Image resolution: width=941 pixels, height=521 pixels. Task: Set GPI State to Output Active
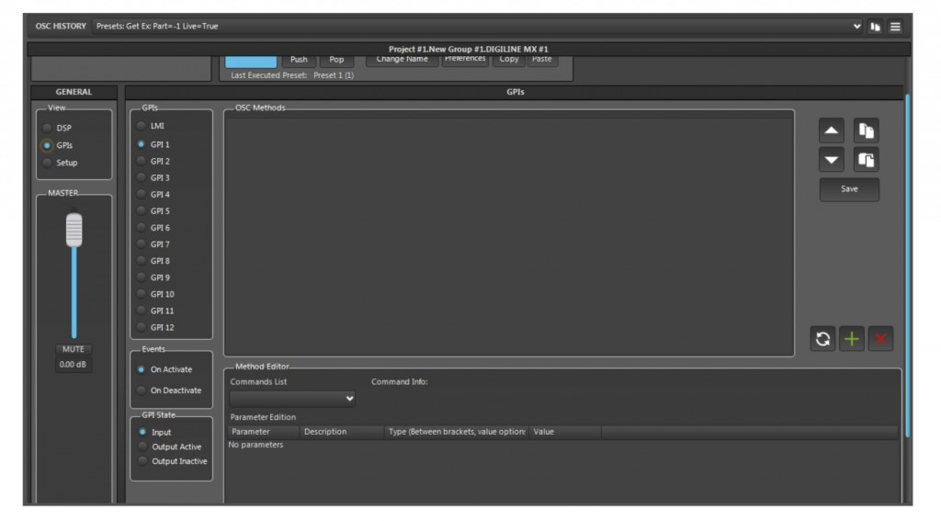[x=143, y=447]
